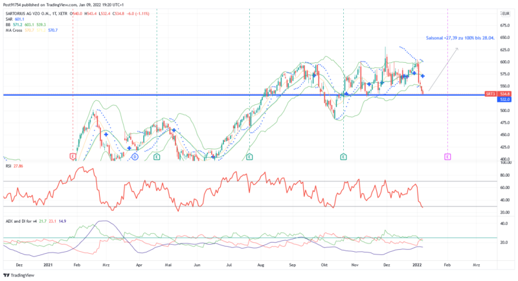Viewport: 518px width, 281px height.
Task: Click the red E earnings marker near February 2021
Action: click(x=73, y=157)
